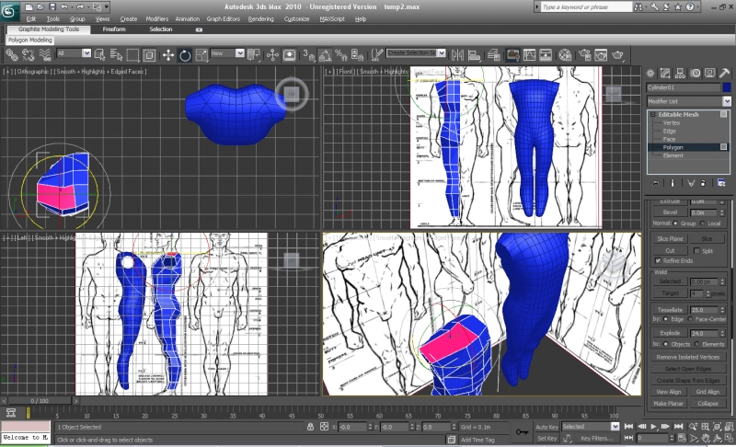Click the Slice Plane button

click(x=669, y=238)
